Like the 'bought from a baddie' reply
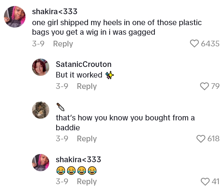 point(201,138)
